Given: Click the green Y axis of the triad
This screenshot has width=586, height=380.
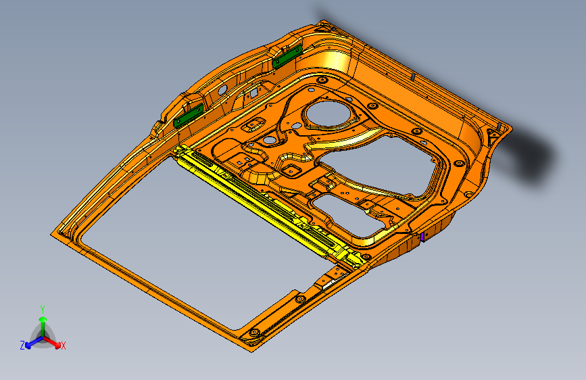Looking at the screenshot, I should tap(43, 327).
